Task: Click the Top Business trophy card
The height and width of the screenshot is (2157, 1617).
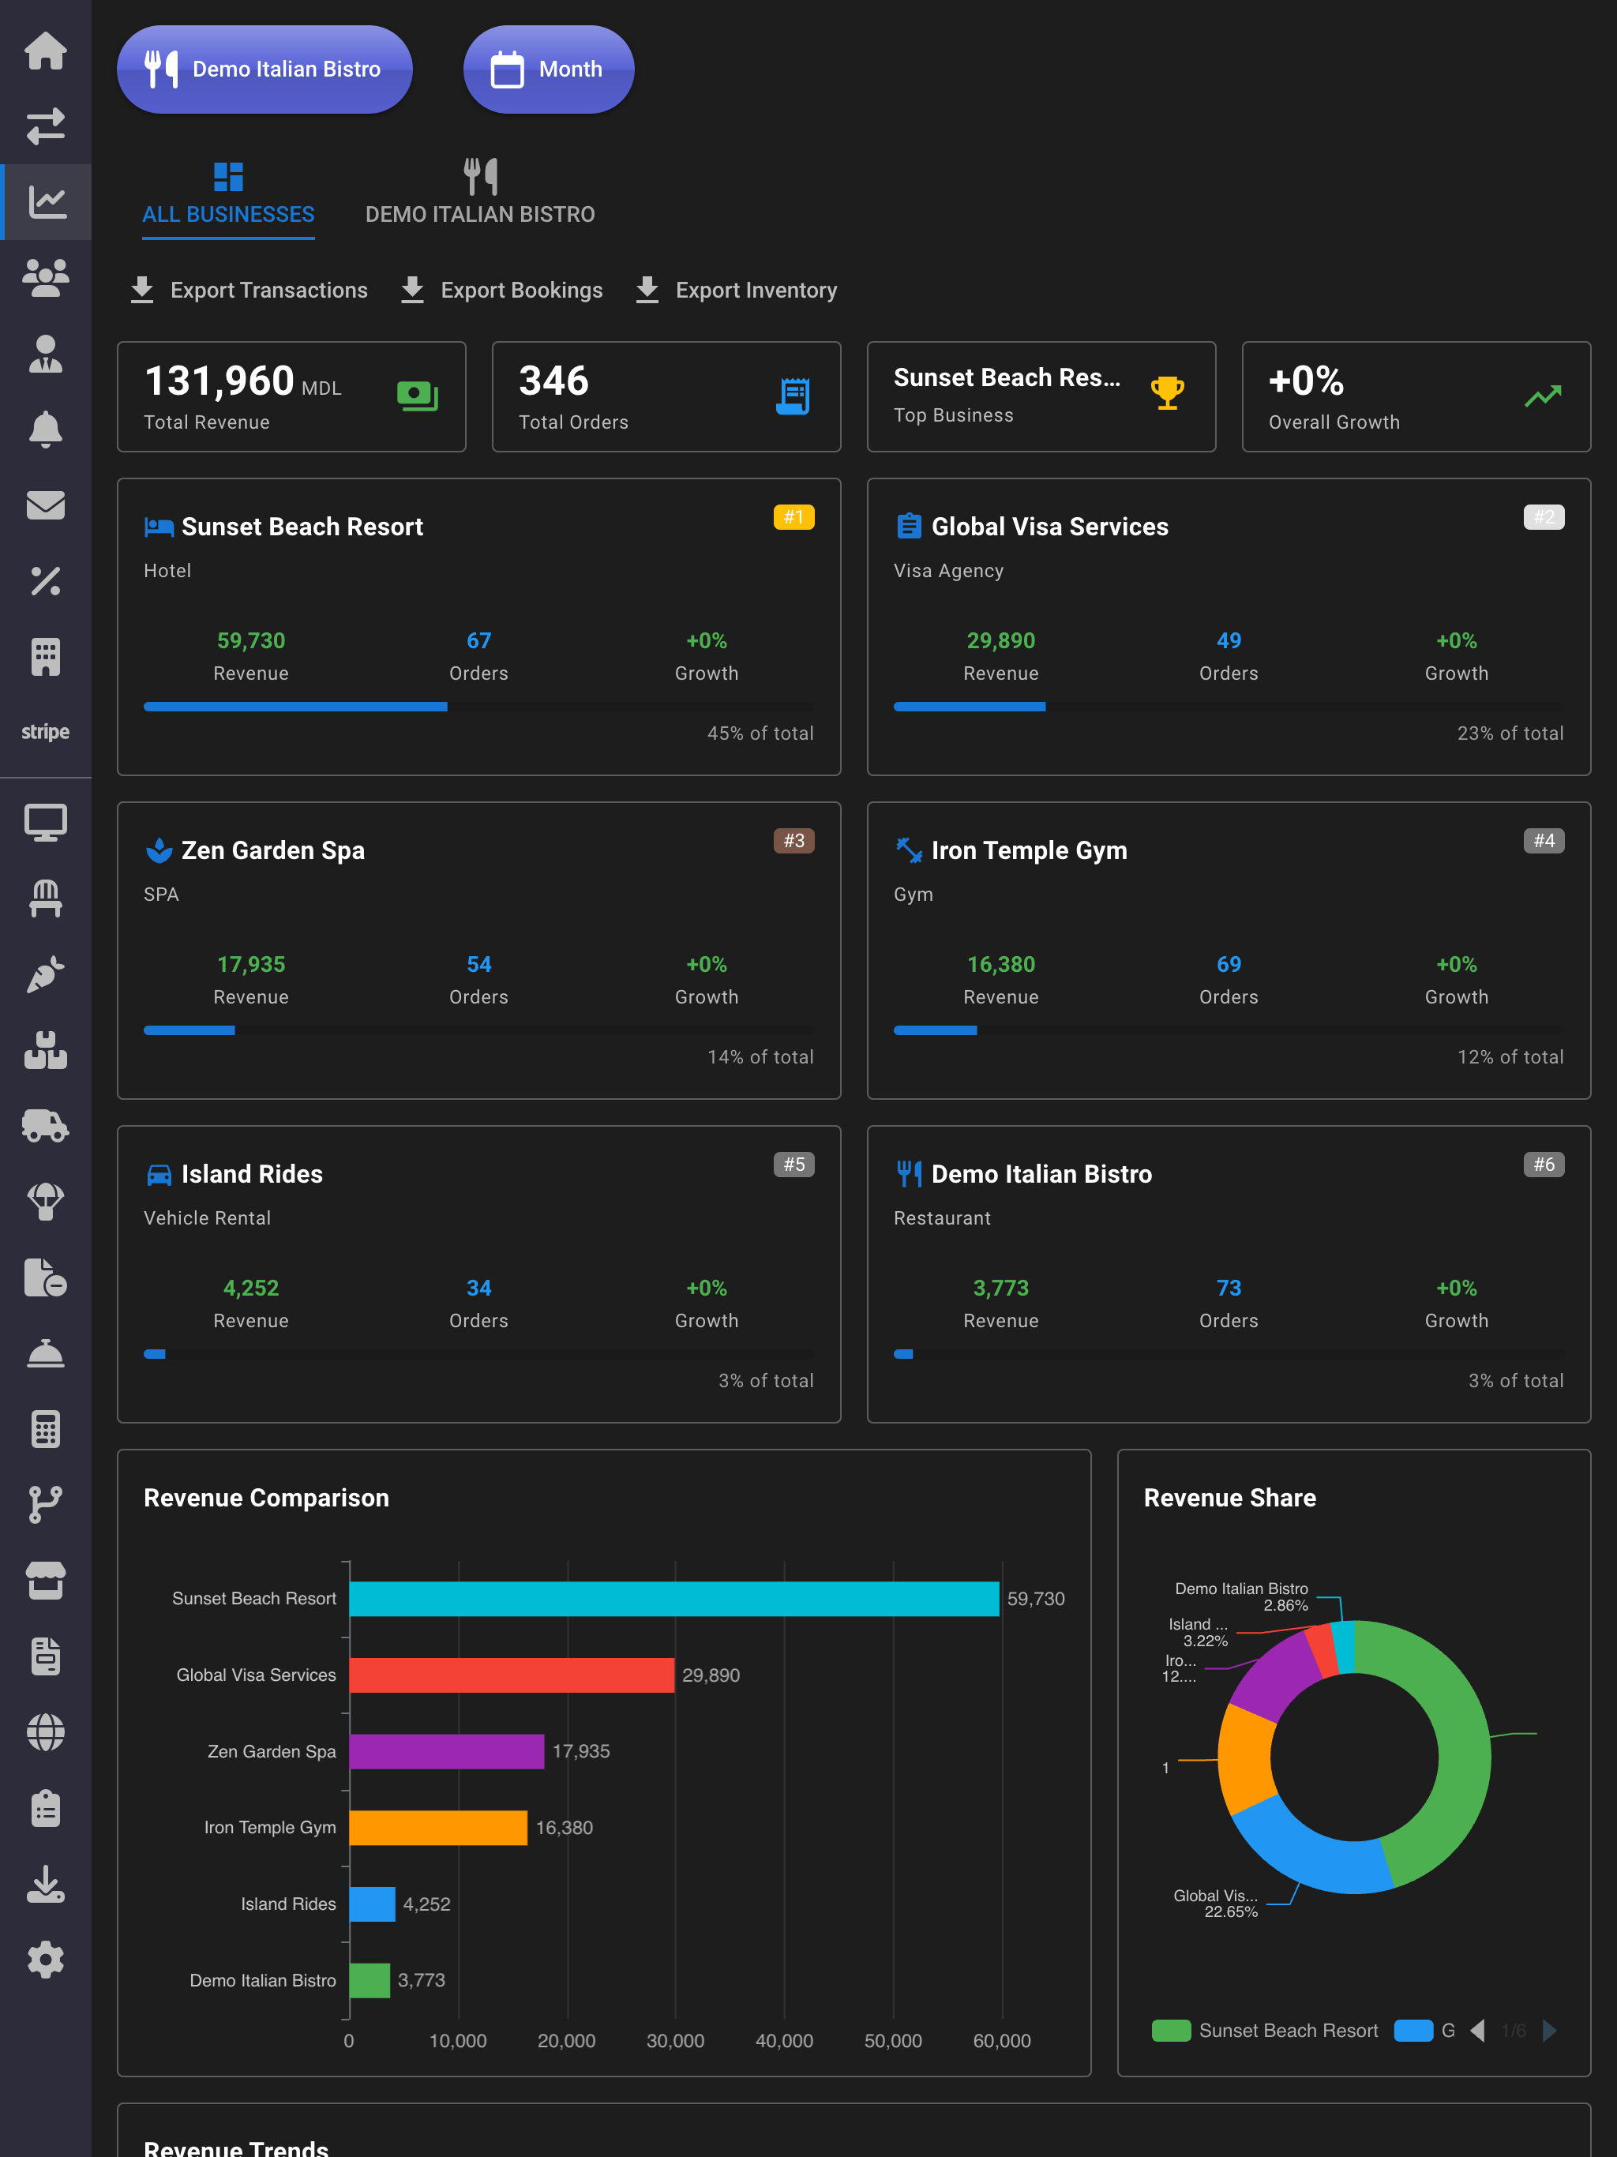Action: (1041, 397)
